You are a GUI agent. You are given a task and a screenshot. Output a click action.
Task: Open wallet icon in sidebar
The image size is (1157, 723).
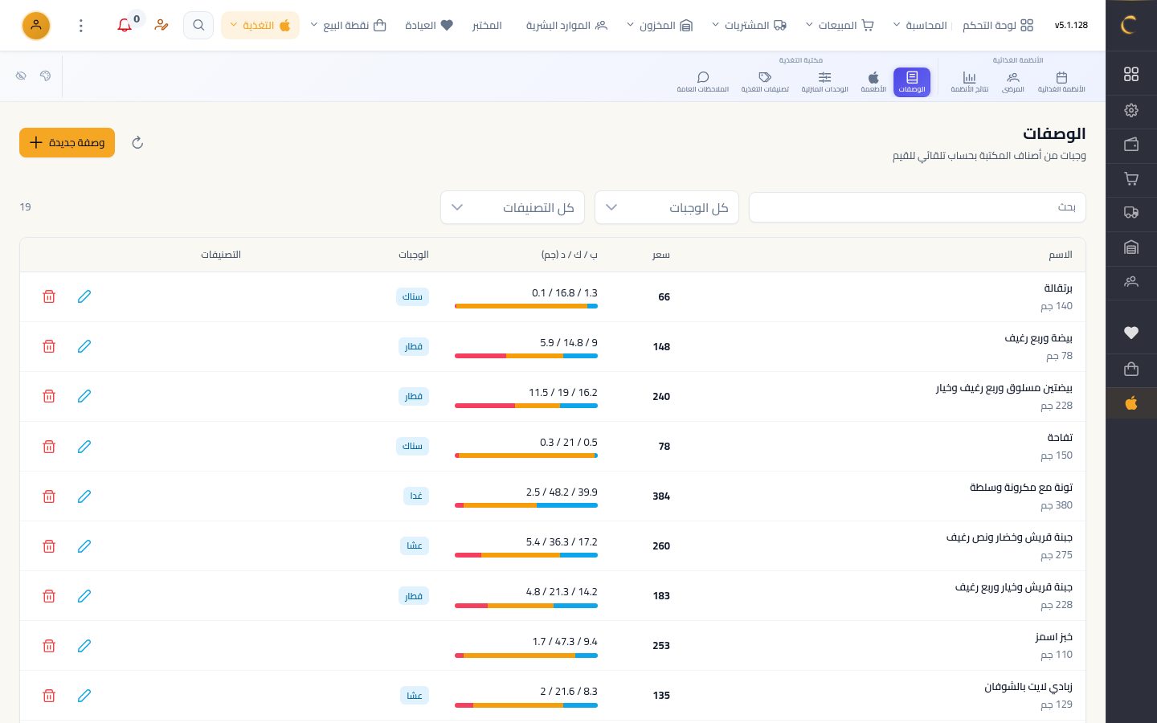tap(1131, 145)
